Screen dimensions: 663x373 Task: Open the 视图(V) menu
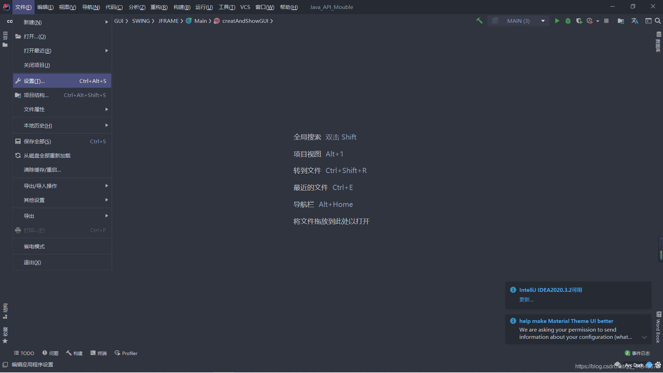pos(67,7)
